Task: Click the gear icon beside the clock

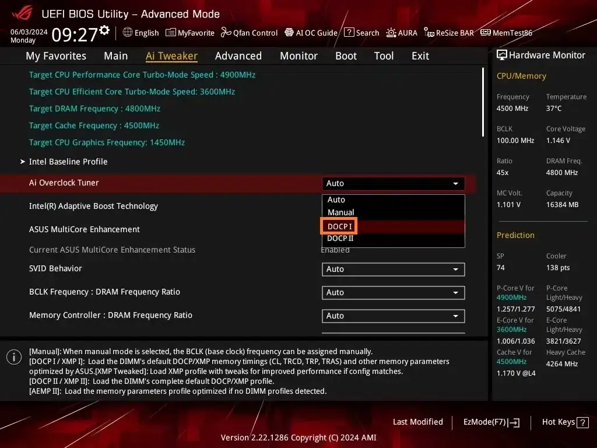Action: (104, 30)
